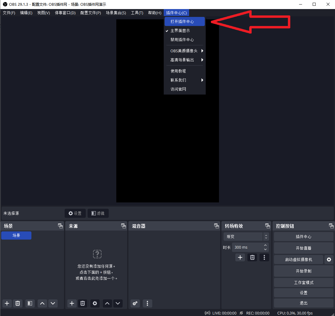
Task: Pop out the 转场特效 panel via its dock icon
Action: [x=267, y=226]
